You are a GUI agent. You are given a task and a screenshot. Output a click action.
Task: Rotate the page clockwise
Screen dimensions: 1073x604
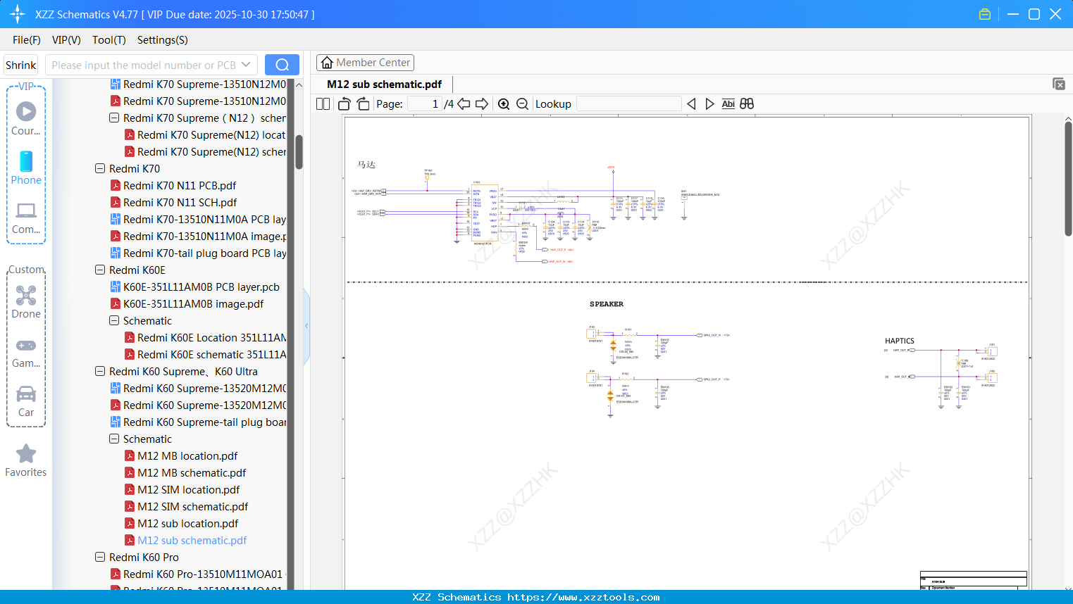pyautogui.click(x=362, y=103)
